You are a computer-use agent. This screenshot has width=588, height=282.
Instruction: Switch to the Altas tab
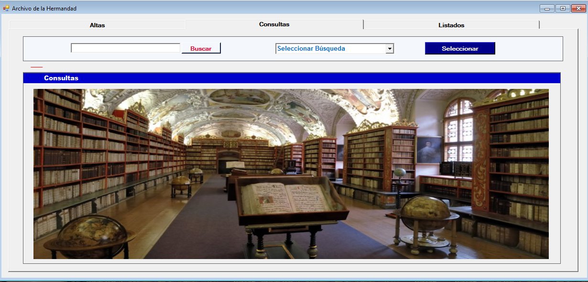tap(97, 25)
